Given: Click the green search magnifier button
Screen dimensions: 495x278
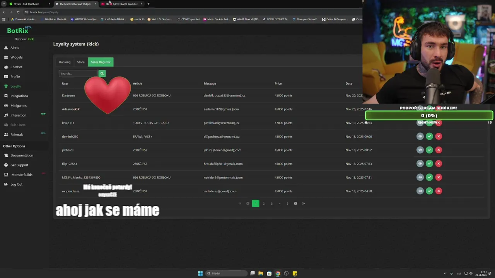Looking at the screenshot, I should [x=102, y=73].
